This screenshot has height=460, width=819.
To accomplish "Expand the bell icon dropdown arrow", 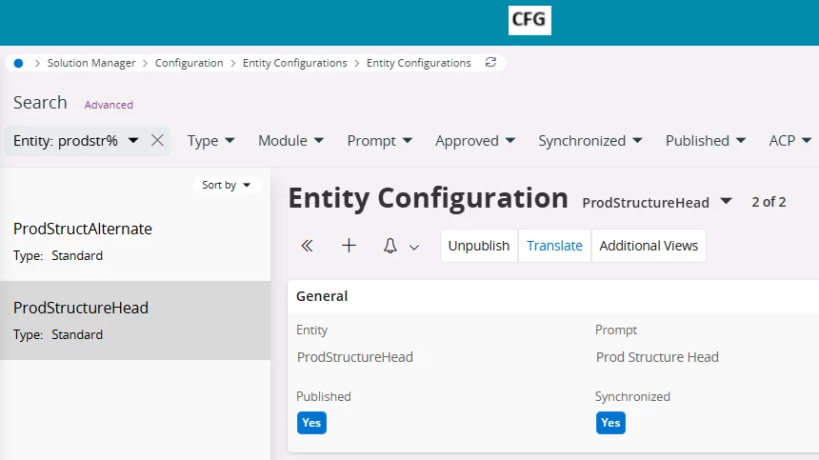I will (414, 247).
